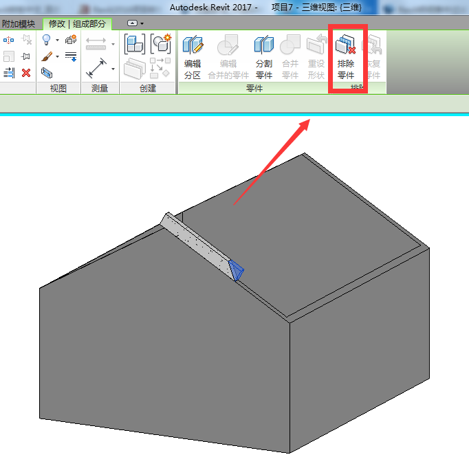Click the Exclude Parts (排除零件) button
This screenshot has height=457, width=469.
pos(346,57)
